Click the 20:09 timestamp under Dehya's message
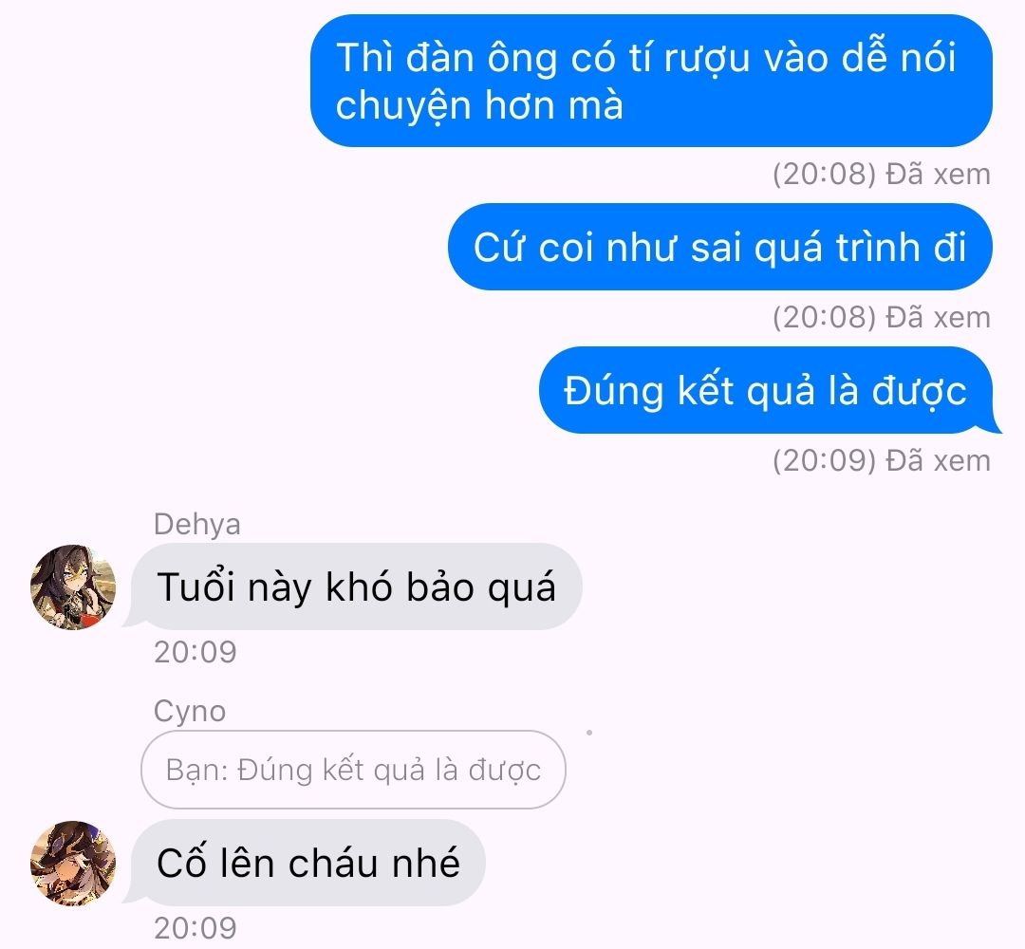The width and height of the screenshot is (1025, 949). coord(195,652)
